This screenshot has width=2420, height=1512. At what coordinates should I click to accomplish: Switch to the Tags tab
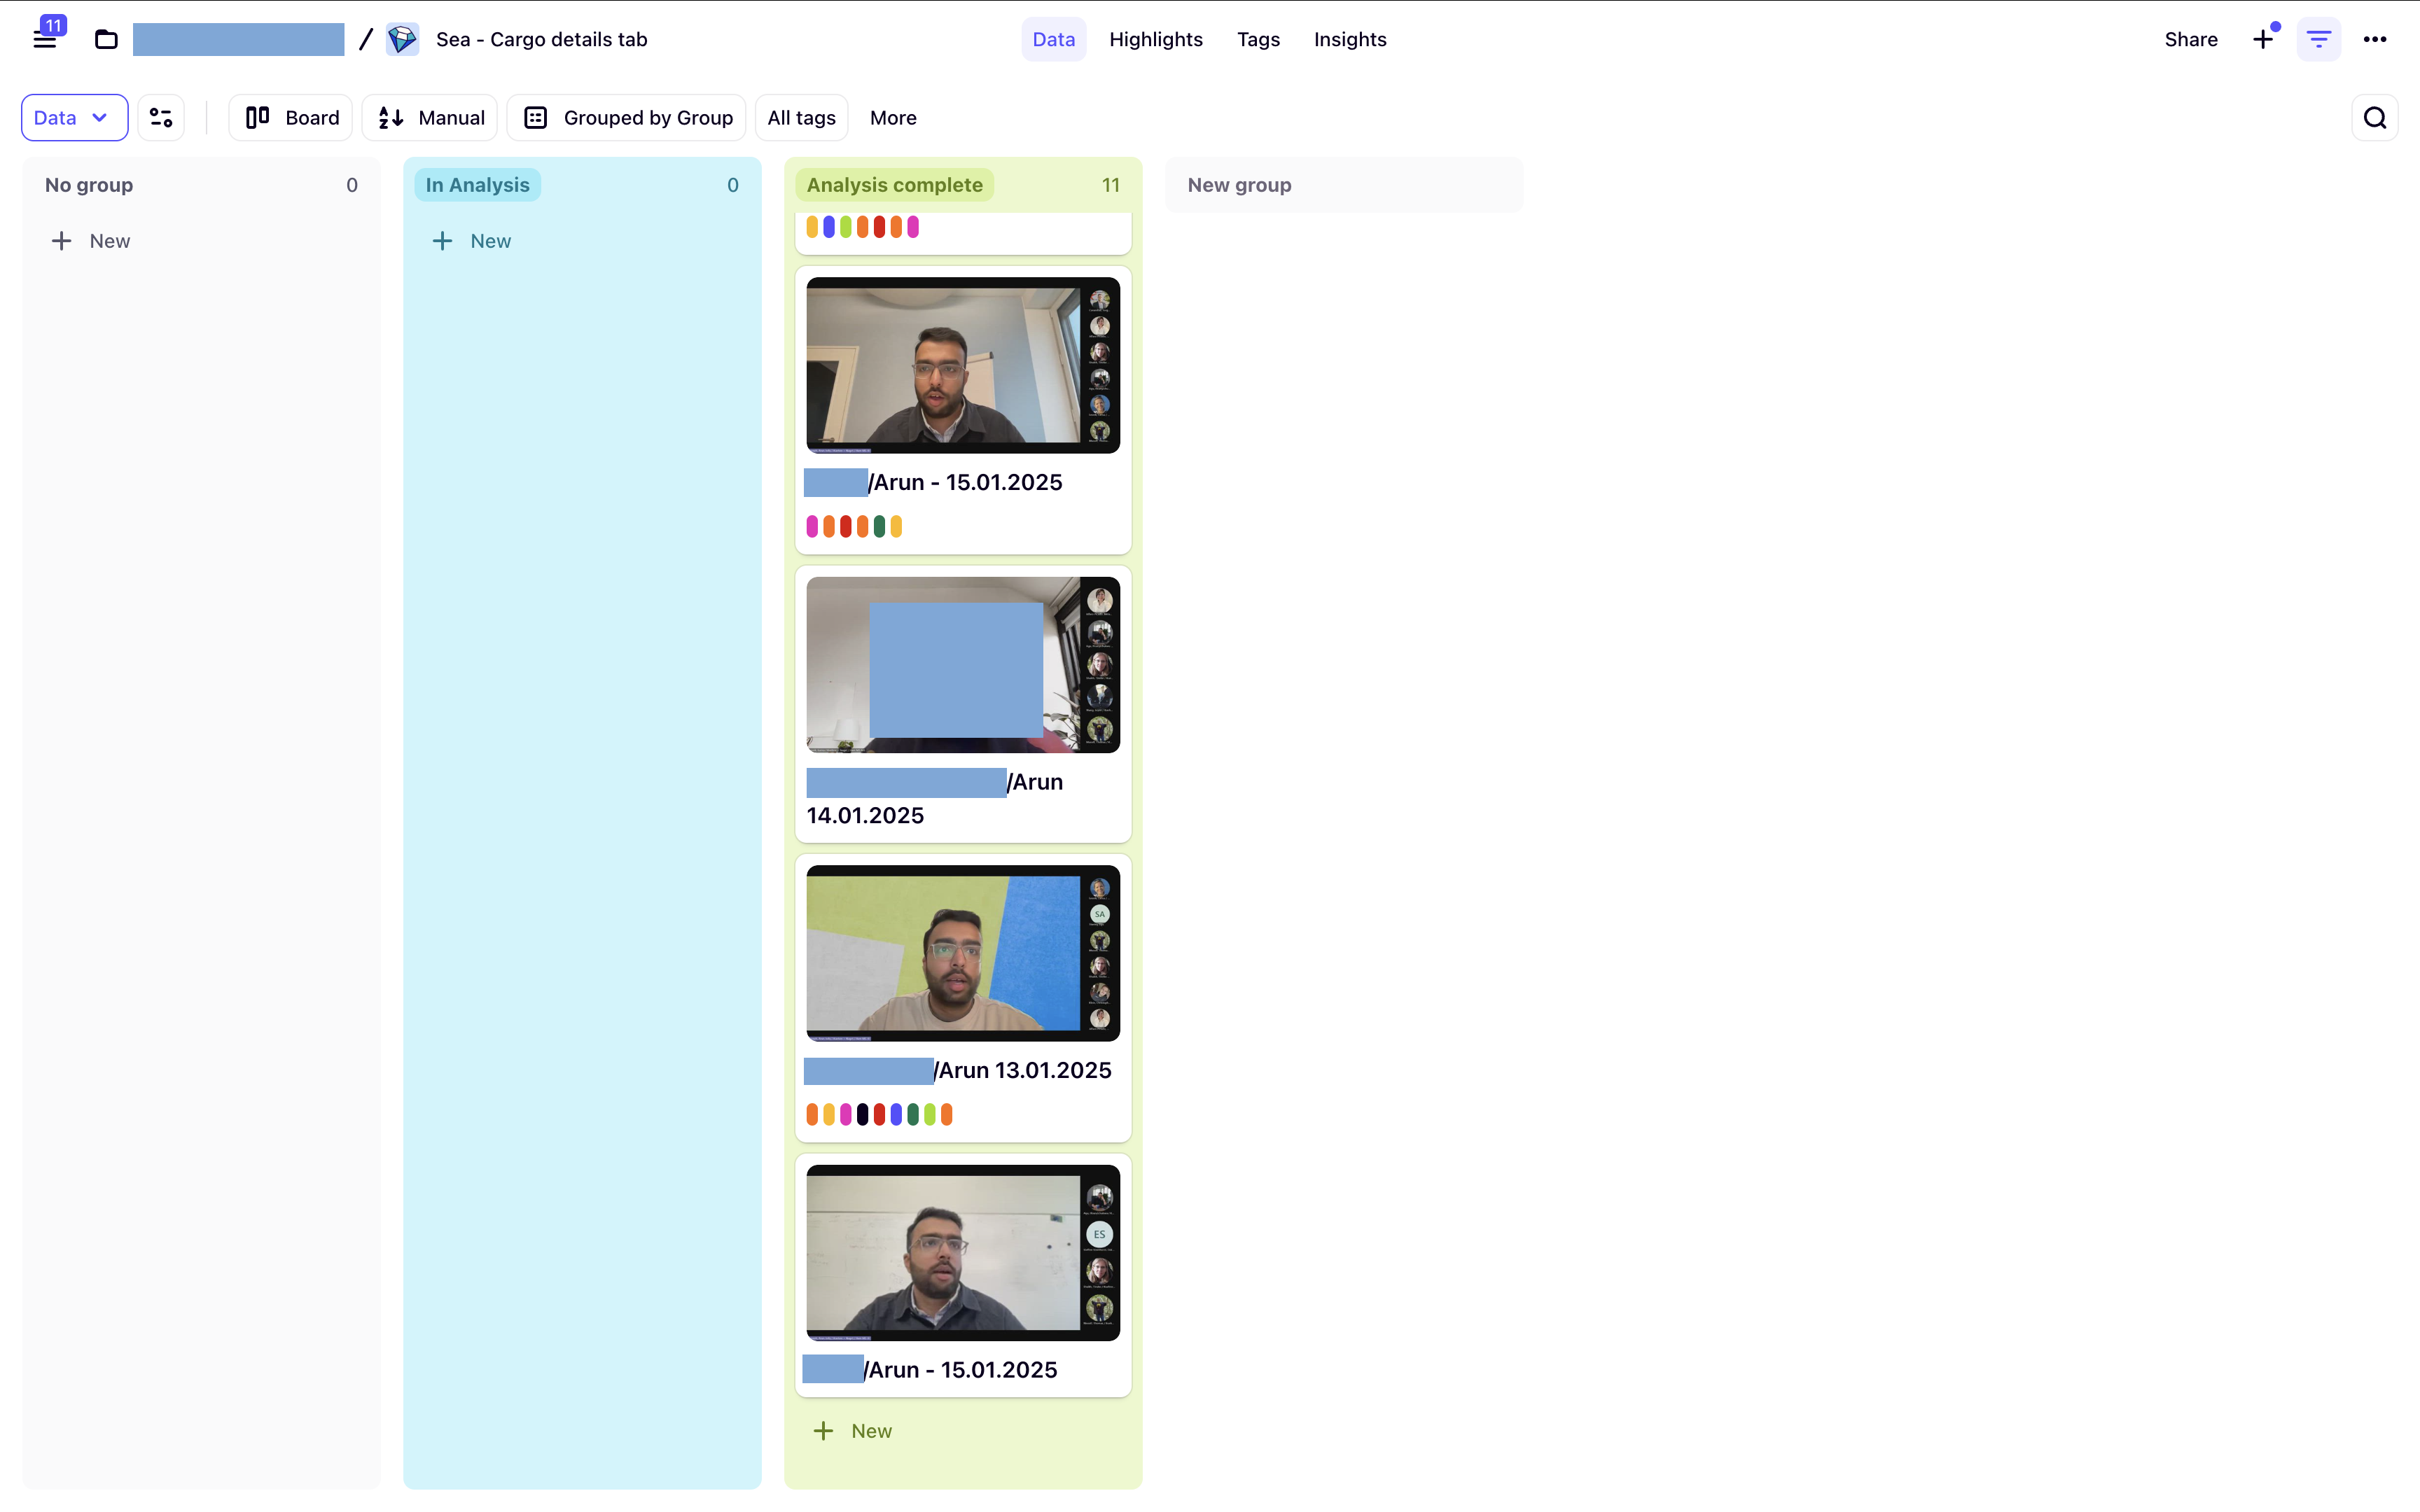[1258, 40]
